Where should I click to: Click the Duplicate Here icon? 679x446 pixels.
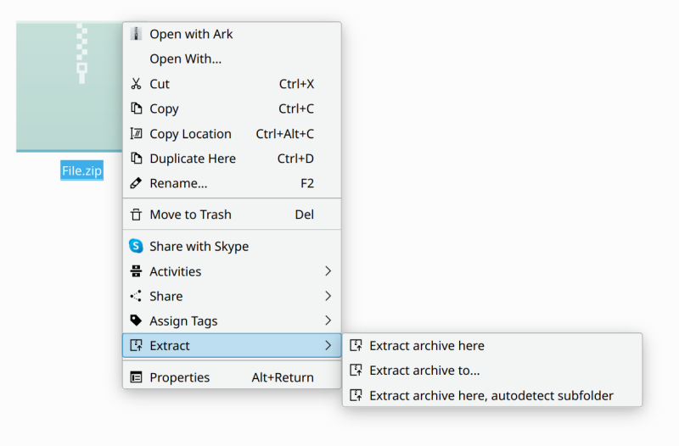[136, 159]
